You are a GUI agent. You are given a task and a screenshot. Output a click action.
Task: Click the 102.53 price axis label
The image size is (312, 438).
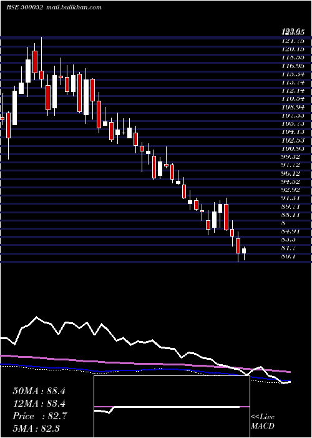click(x=292, y=140)
